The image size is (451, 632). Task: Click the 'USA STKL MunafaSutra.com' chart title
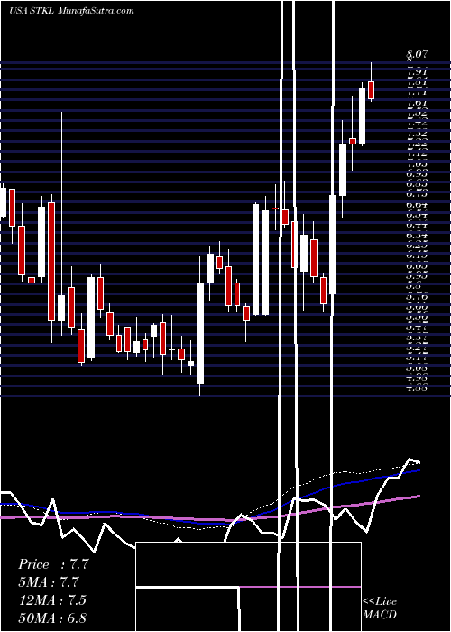[71, 10]
